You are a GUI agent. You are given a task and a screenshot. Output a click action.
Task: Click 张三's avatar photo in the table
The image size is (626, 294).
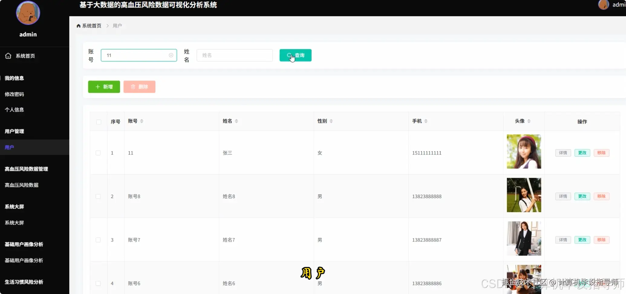[524, 152]
